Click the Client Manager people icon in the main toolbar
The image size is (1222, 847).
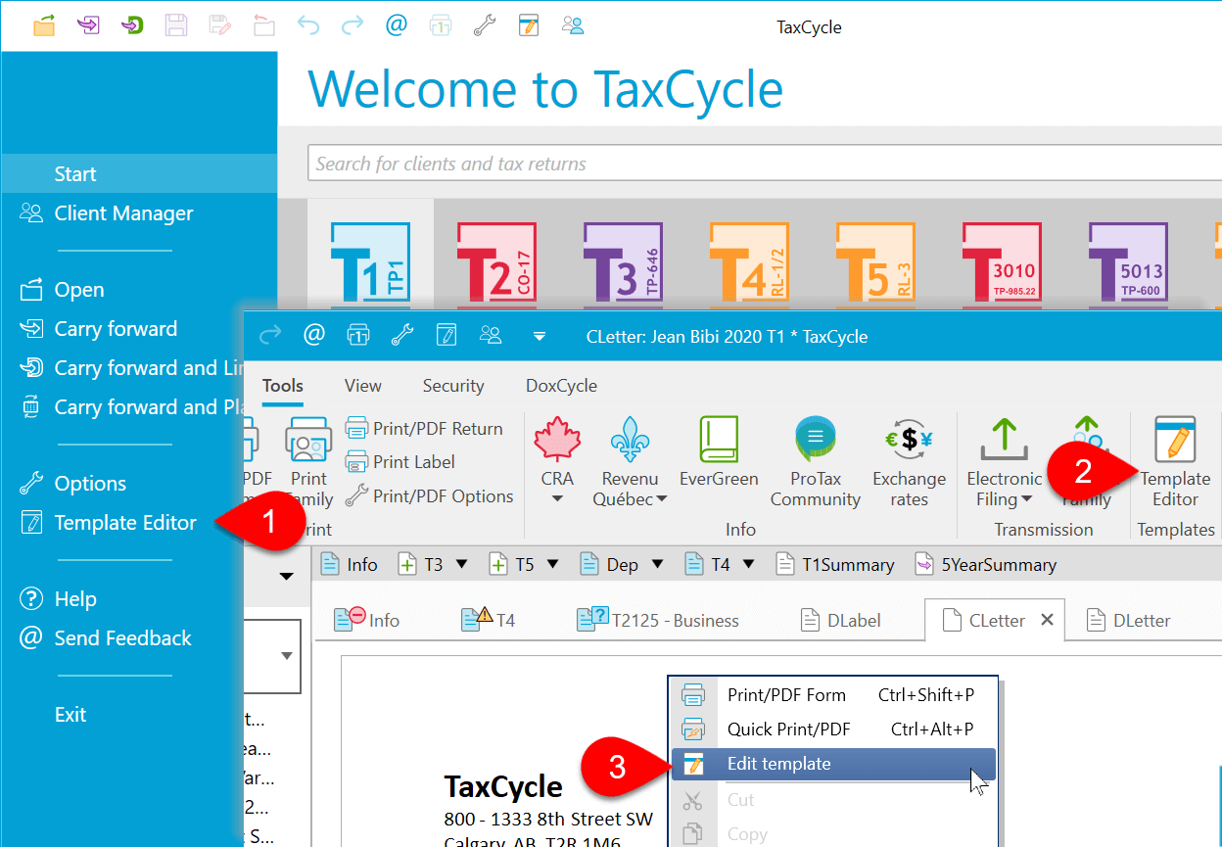coord(573,25)
